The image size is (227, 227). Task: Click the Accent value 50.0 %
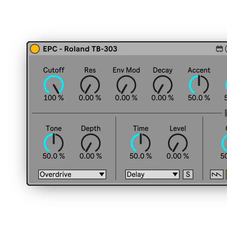(x=199, y=98)
